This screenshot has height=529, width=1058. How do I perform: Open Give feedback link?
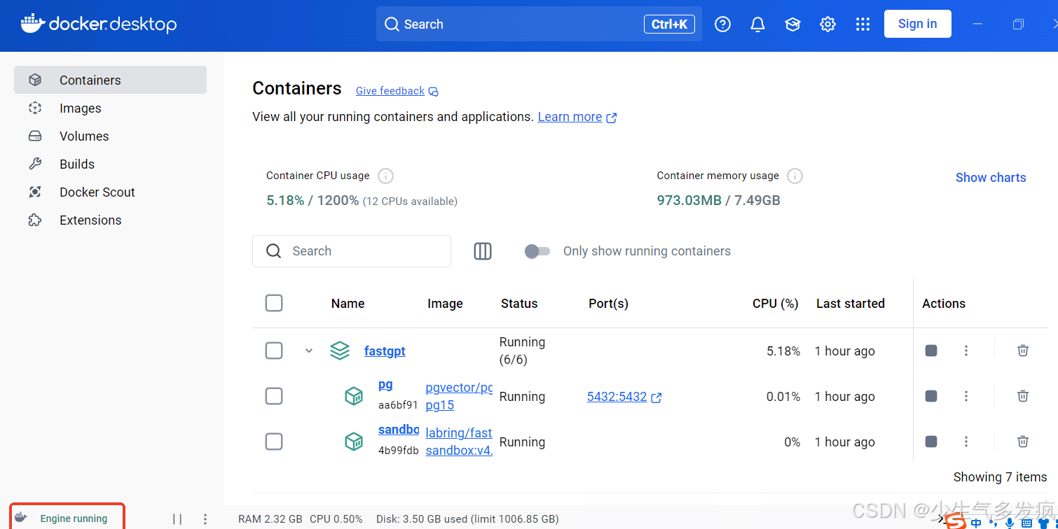397,91
